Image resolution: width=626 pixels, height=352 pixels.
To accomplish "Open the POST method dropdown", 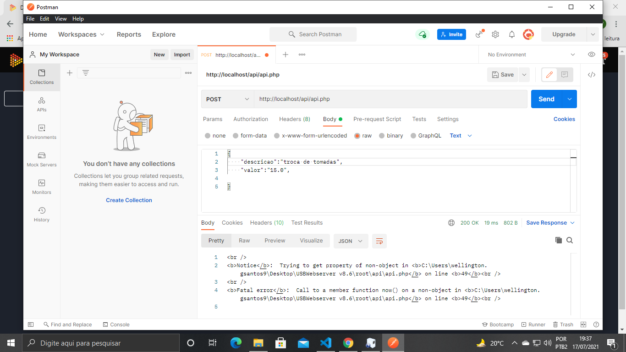I will [228, 99].
